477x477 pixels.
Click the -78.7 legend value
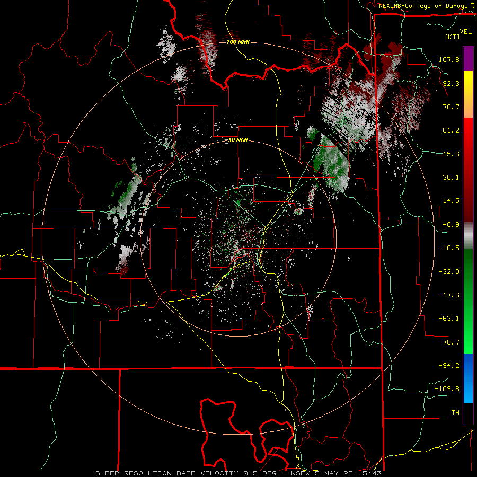tap(449, 342)
